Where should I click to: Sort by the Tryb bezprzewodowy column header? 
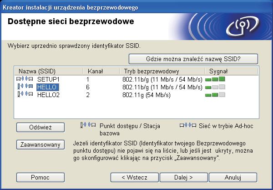click(162, 71)
